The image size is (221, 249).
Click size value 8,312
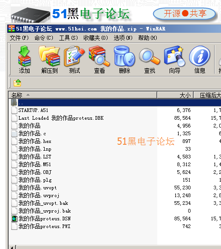pyautogui.click(x=184, y=164)
